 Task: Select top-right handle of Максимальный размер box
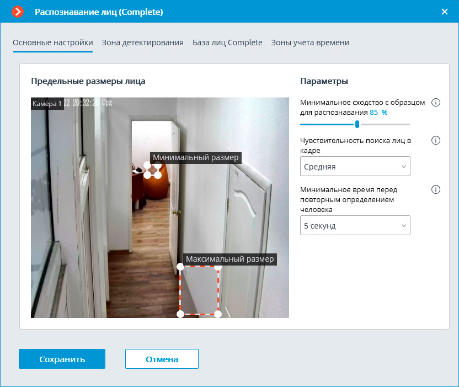click(x=218, y=267)
